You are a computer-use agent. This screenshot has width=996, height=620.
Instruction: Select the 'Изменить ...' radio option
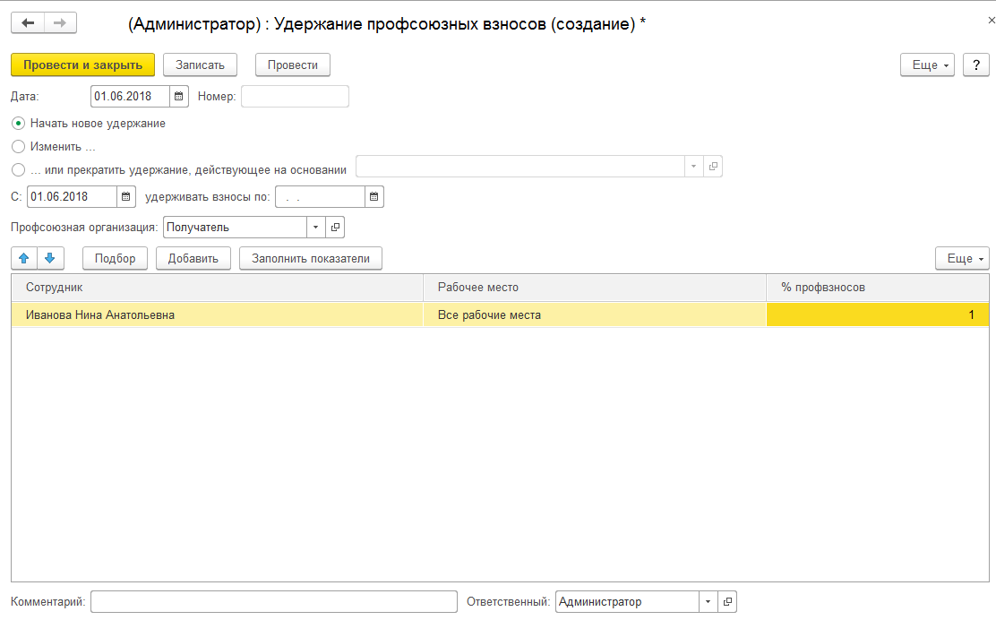(x=19, y=146)
